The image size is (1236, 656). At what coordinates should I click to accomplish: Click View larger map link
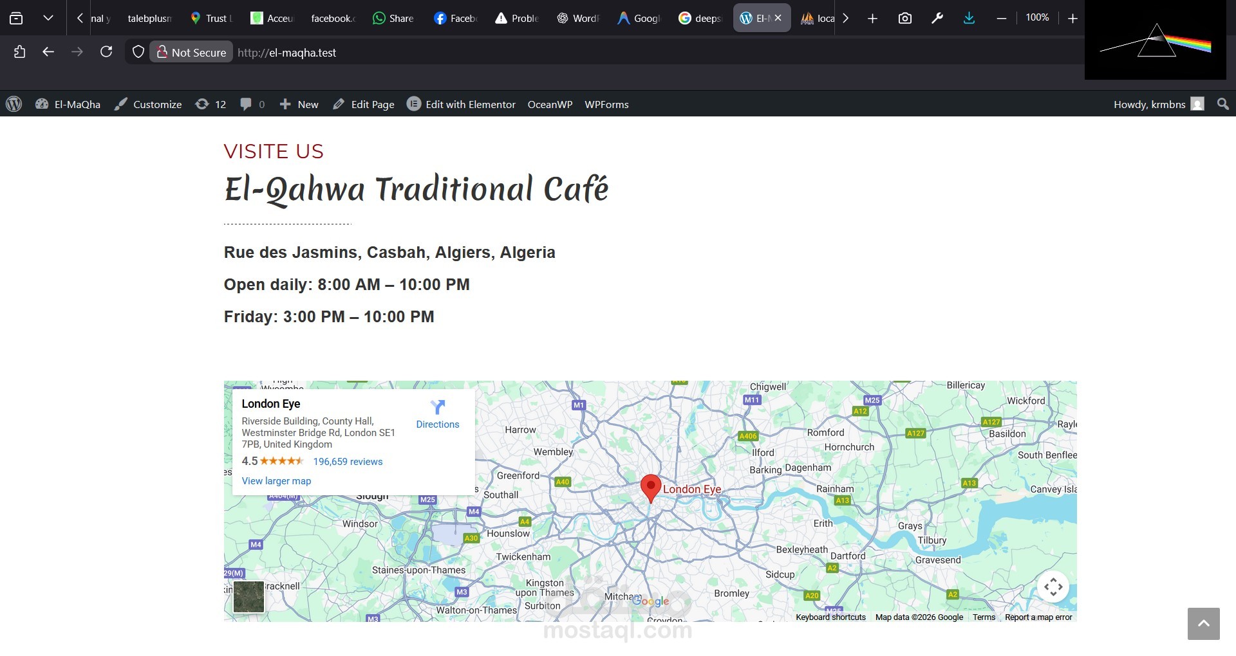(x=276, y=481)
